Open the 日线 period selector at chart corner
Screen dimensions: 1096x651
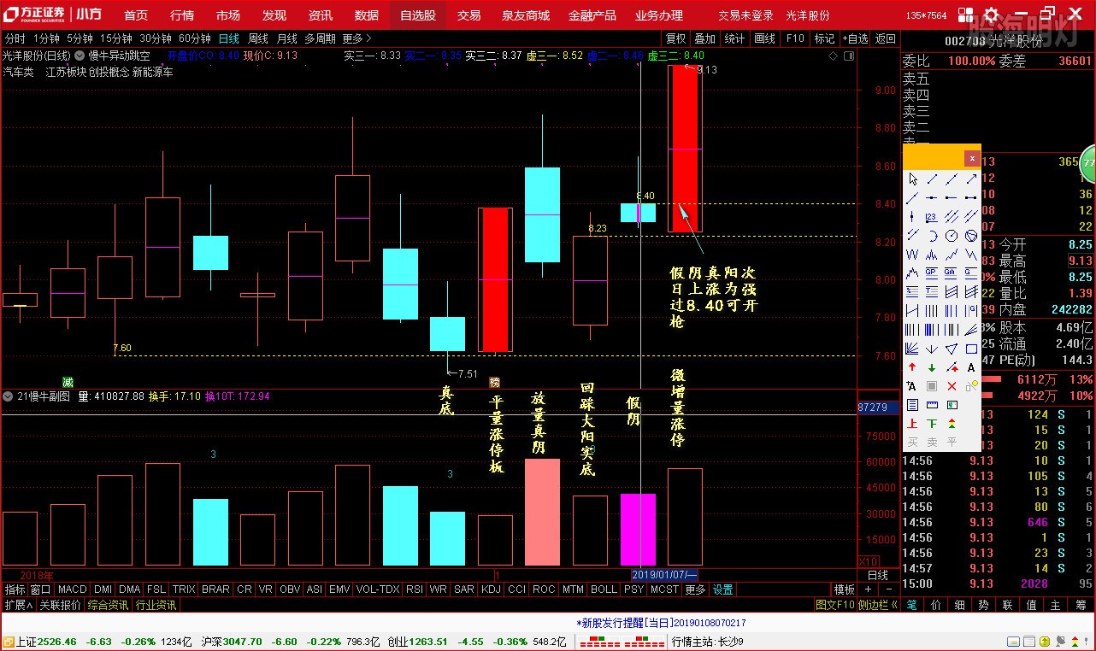[x=878, y=576]
